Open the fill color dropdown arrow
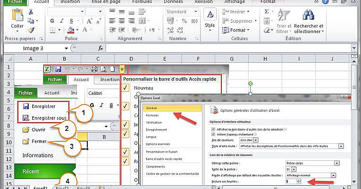Viewport: 361px width, 189px height. (77, 30)
